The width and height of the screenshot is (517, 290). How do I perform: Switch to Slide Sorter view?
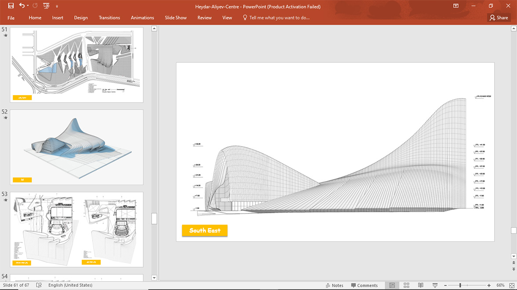407,285
